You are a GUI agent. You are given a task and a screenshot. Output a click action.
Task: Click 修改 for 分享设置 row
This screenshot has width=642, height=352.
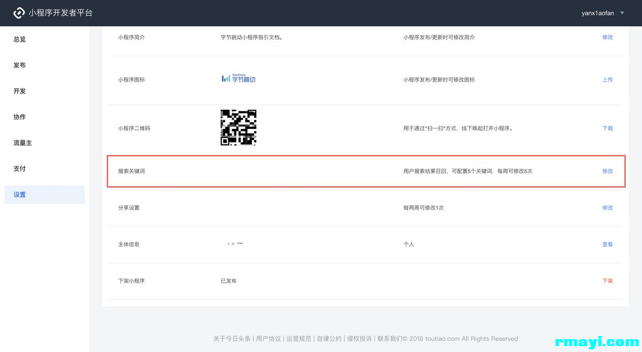point(607,208)
